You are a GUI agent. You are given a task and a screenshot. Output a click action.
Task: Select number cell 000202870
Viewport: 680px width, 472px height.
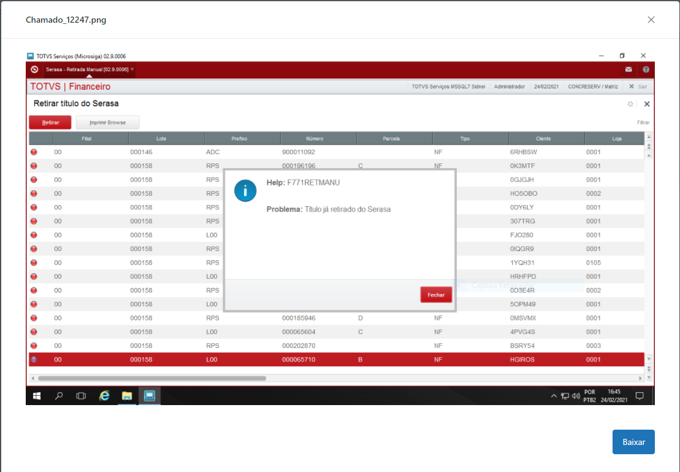point(299,346)
